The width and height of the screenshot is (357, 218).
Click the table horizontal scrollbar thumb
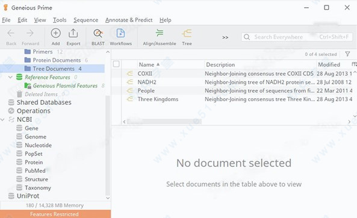coord(164,122)
